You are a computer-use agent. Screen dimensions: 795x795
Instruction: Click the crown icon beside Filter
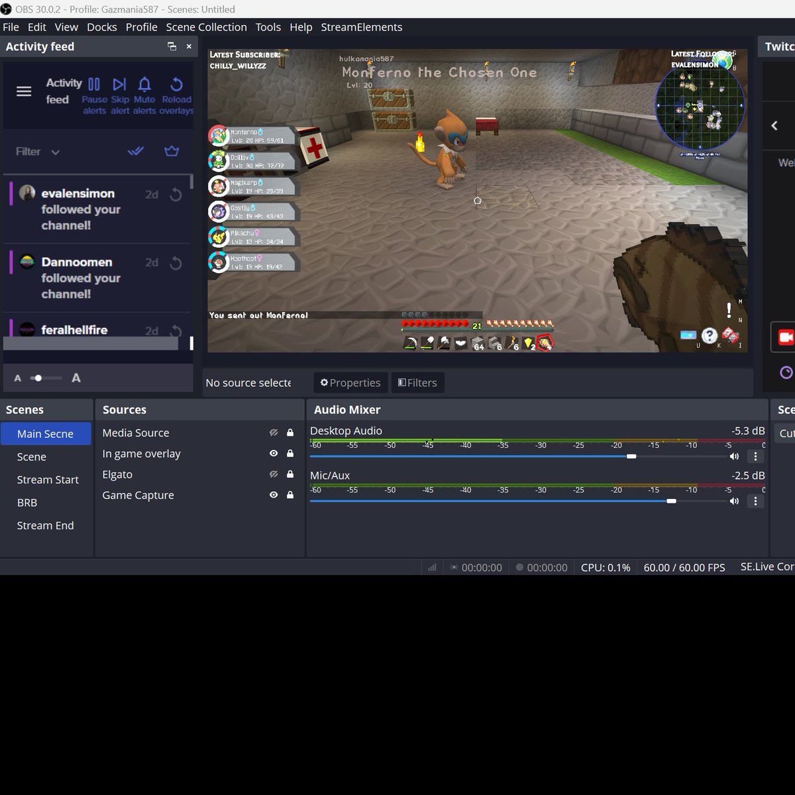click(x=172, y=152)
